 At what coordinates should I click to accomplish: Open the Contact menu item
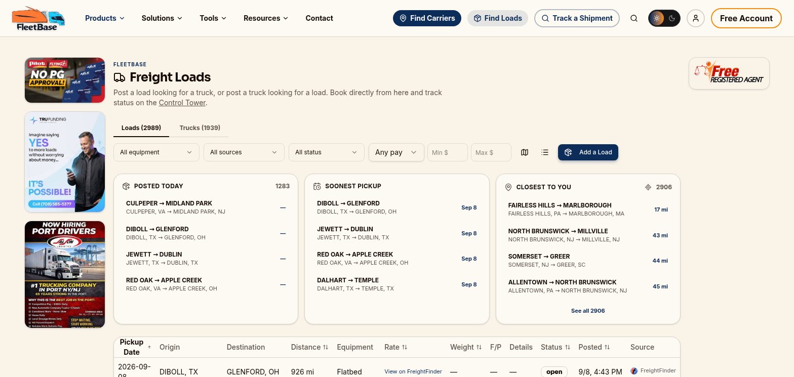click(320, 18)
